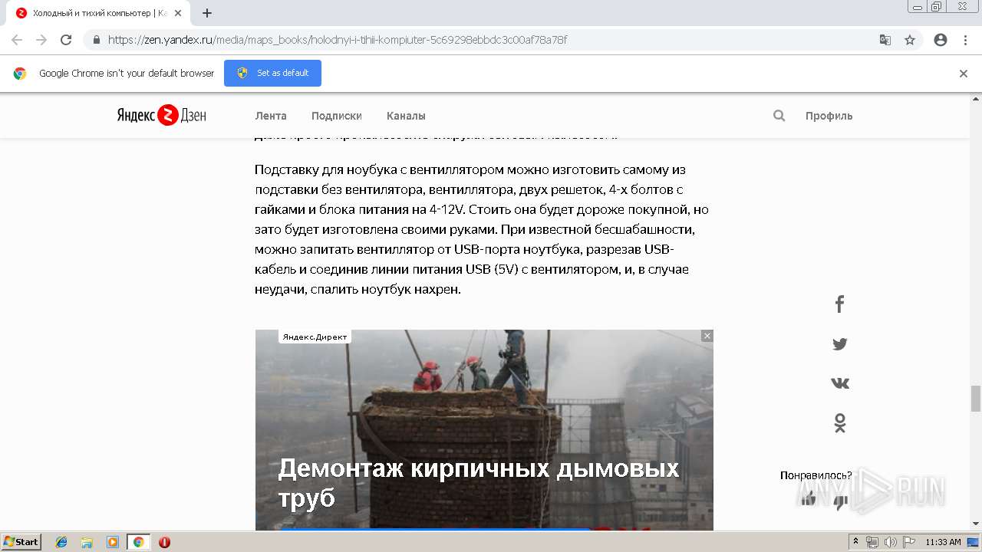Share article on Facebook
Screen dimensions: 982x552
tap(839, 304)
